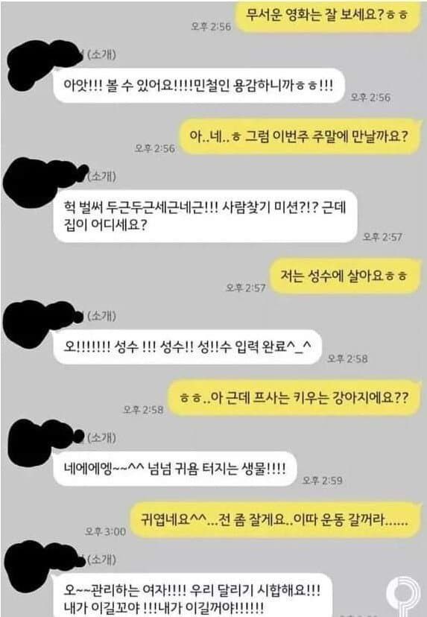The height and width of the screenshot is (617, 427).
Task: Tap the yellow message '그럼 이번주 주말에 만날까요?'
Action: coord(300,136)
